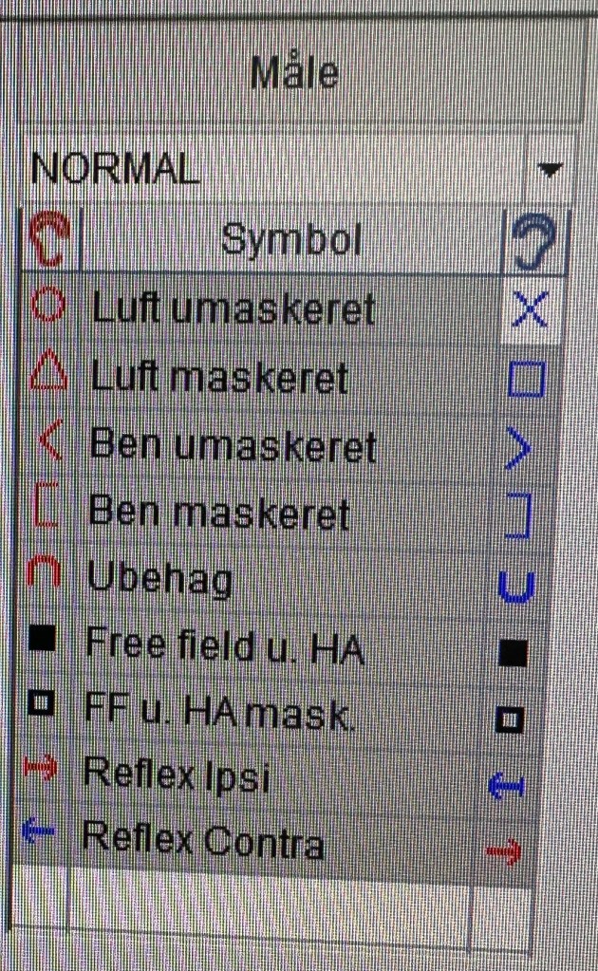Click the Måle header button

(296, 74)
